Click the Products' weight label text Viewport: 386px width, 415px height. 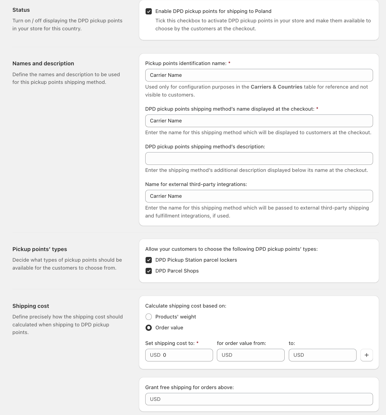176,317
